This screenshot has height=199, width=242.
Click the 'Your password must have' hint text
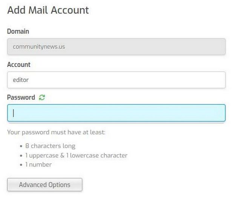click(56, 132)
